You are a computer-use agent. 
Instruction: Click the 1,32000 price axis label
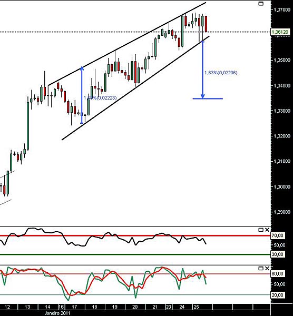point(282,136)
